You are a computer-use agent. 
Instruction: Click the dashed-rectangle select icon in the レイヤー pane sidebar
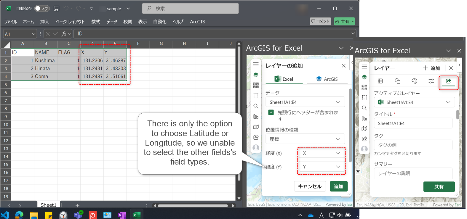[364, 97]
